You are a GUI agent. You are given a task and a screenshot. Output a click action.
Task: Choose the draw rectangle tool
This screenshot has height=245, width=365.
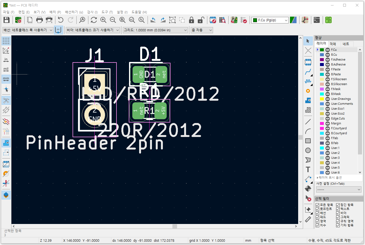[x=308, y=141]
